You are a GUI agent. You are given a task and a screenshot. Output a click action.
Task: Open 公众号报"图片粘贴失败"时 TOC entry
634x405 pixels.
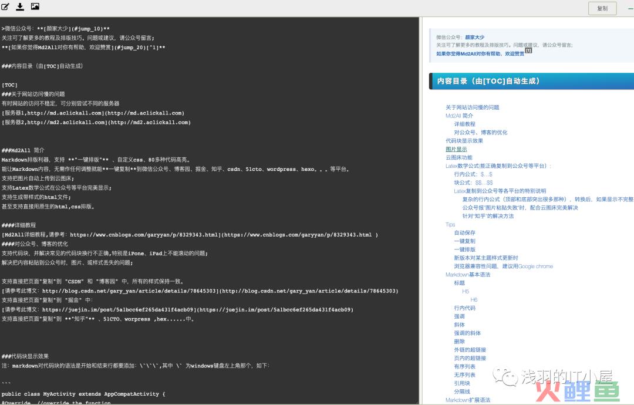click(x=520, y=208)
